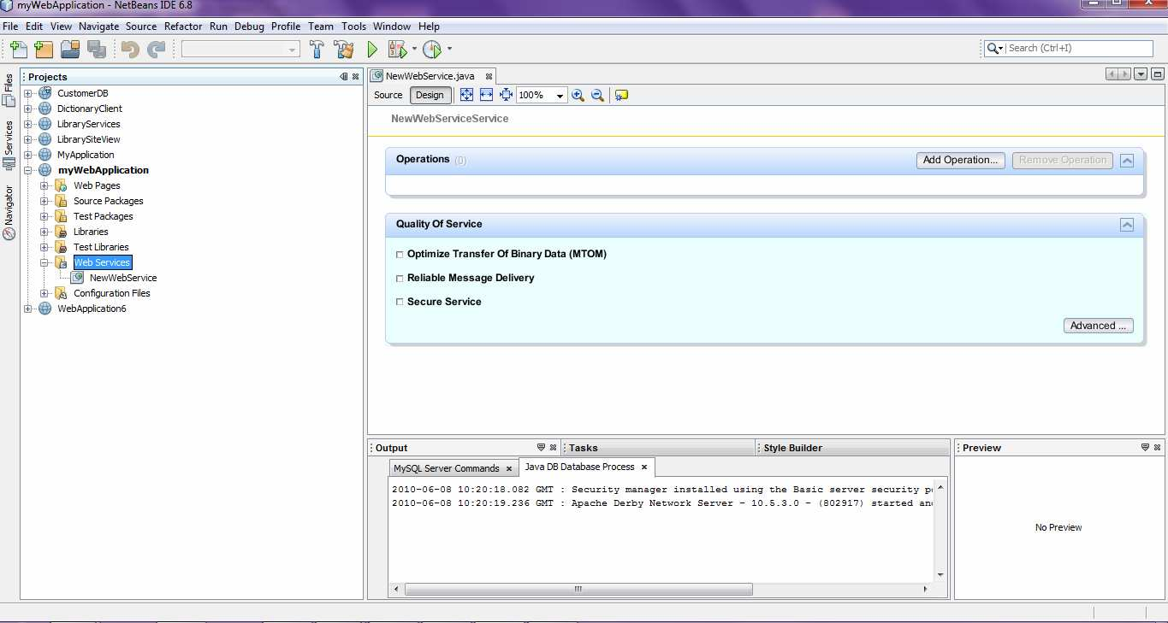
Task: Check the Secure Service option
Action: [400, 303]
